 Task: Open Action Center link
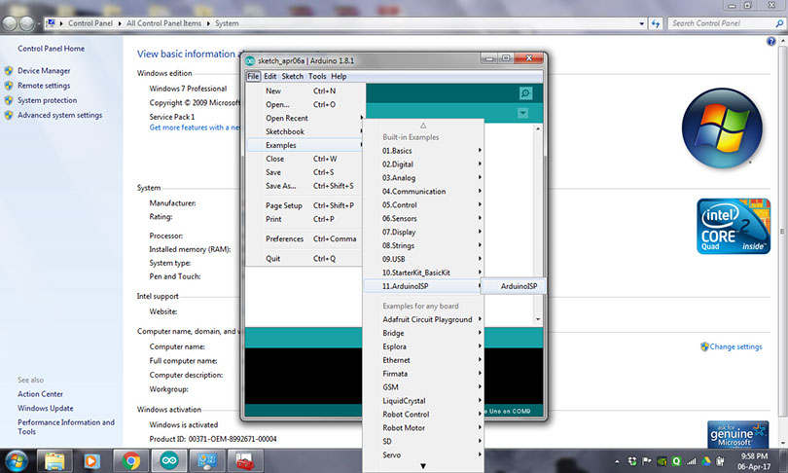click(x=40, y=394)
